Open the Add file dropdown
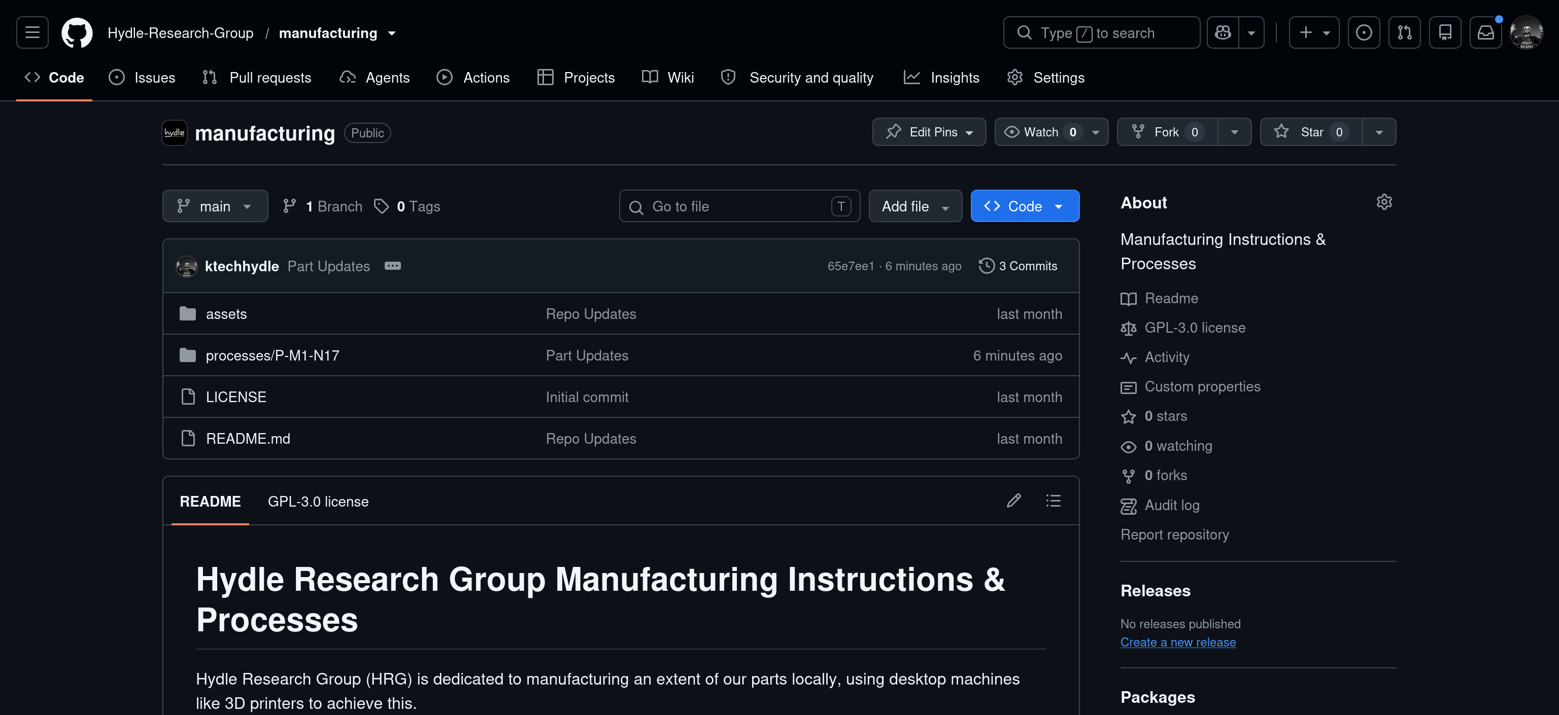Viewport: 1559px width, 715px height. (915, 206)
